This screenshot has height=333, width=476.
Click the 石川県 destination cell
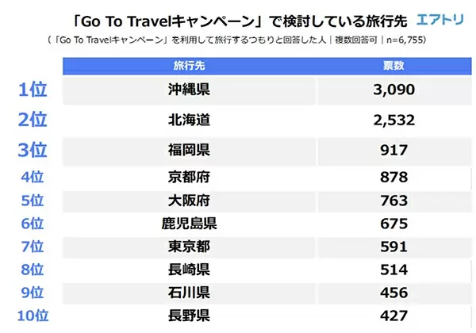[x=189, y=293]
